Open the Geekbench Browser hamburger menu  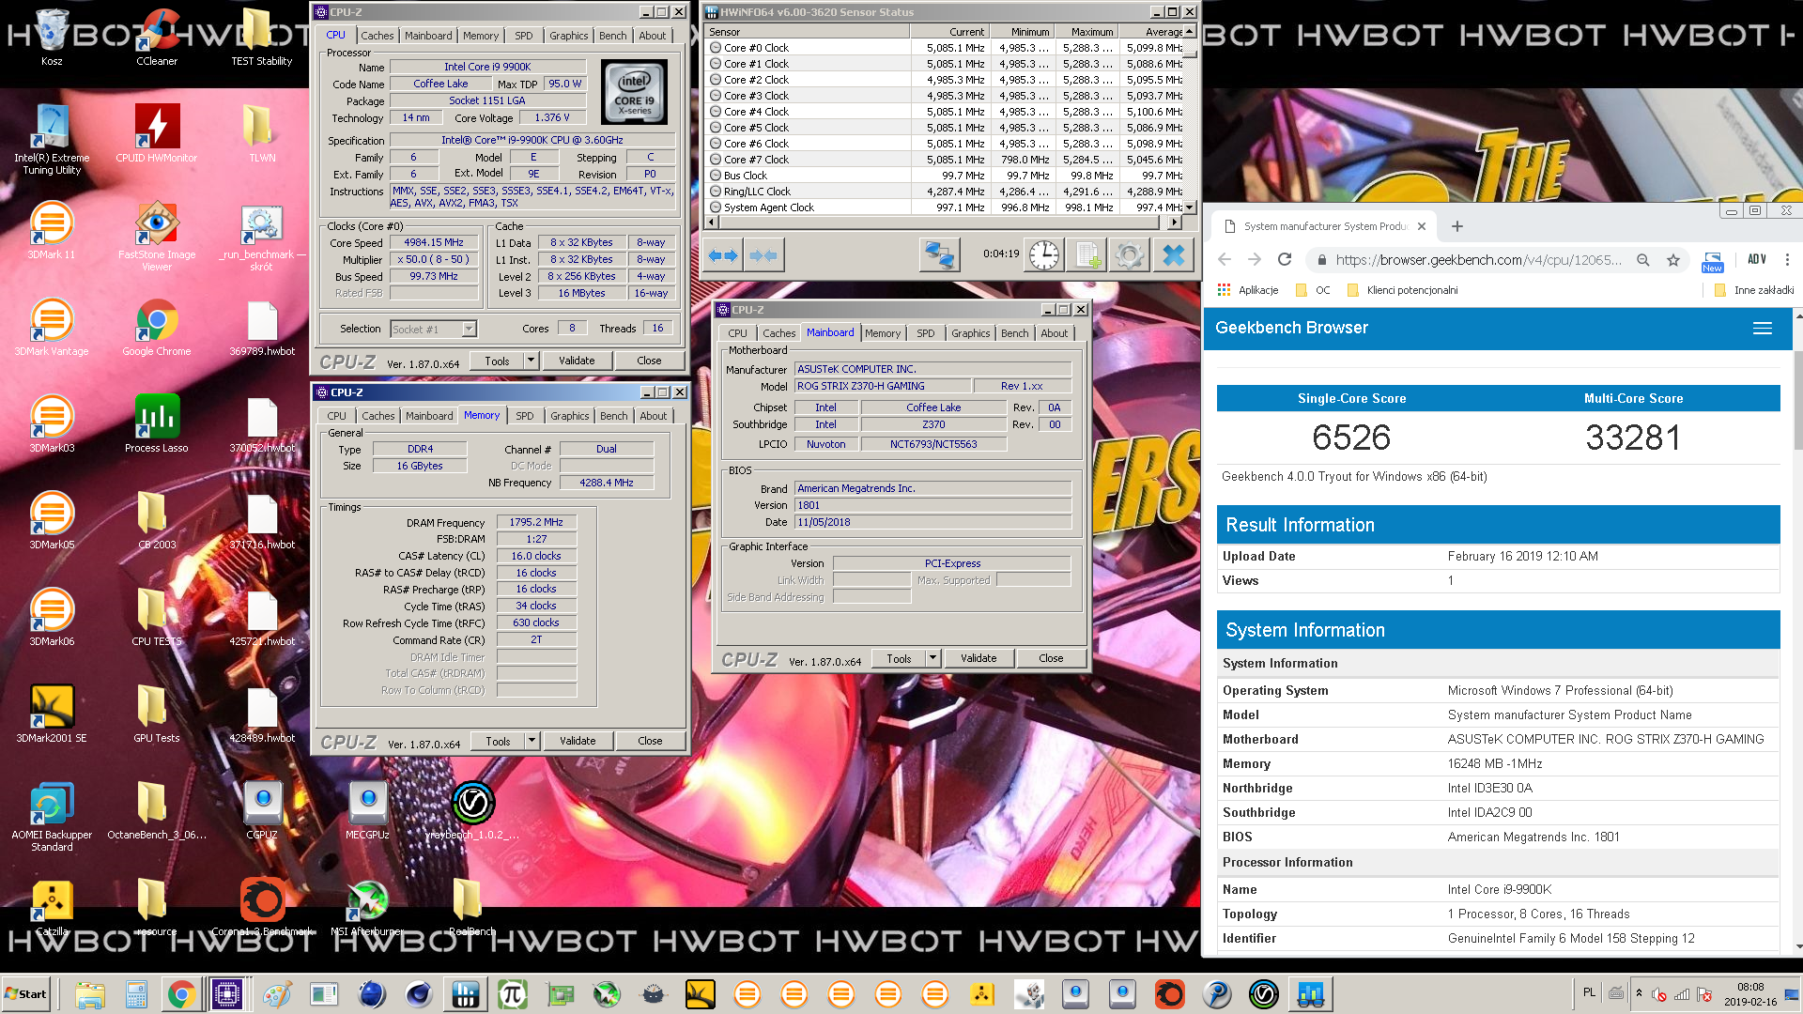1763,328
